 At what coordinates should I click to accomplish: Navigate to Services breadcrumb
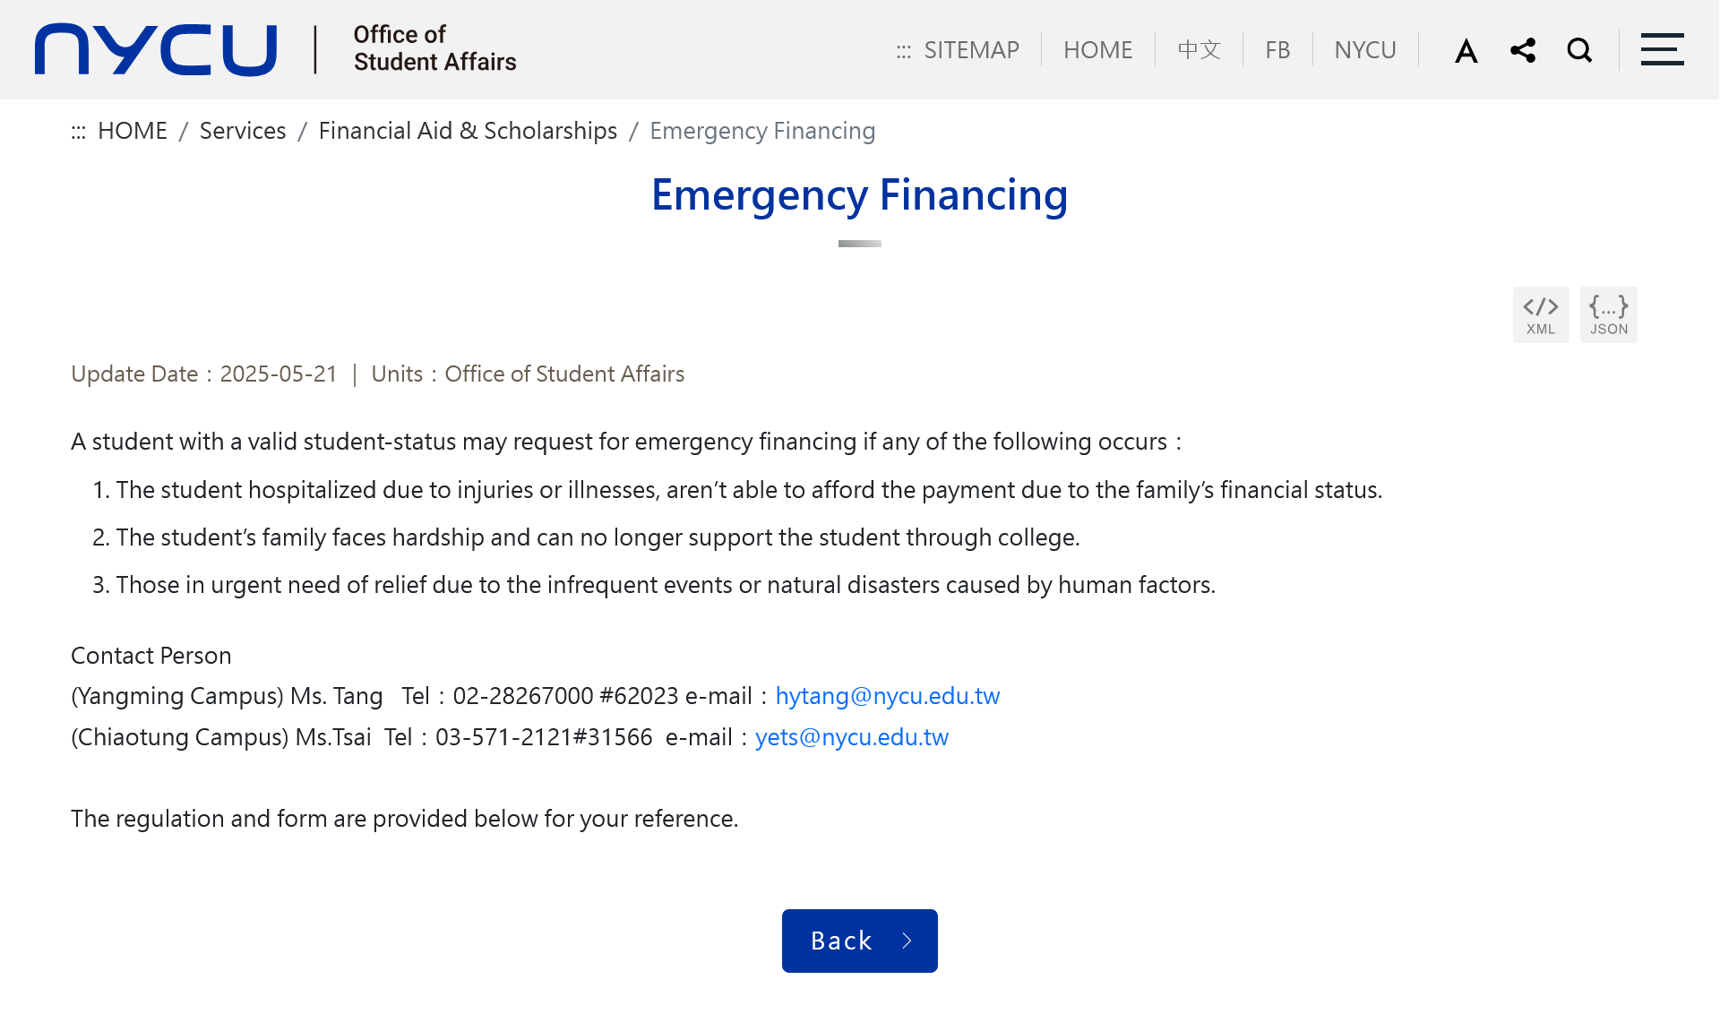click(x=243, y=131)
